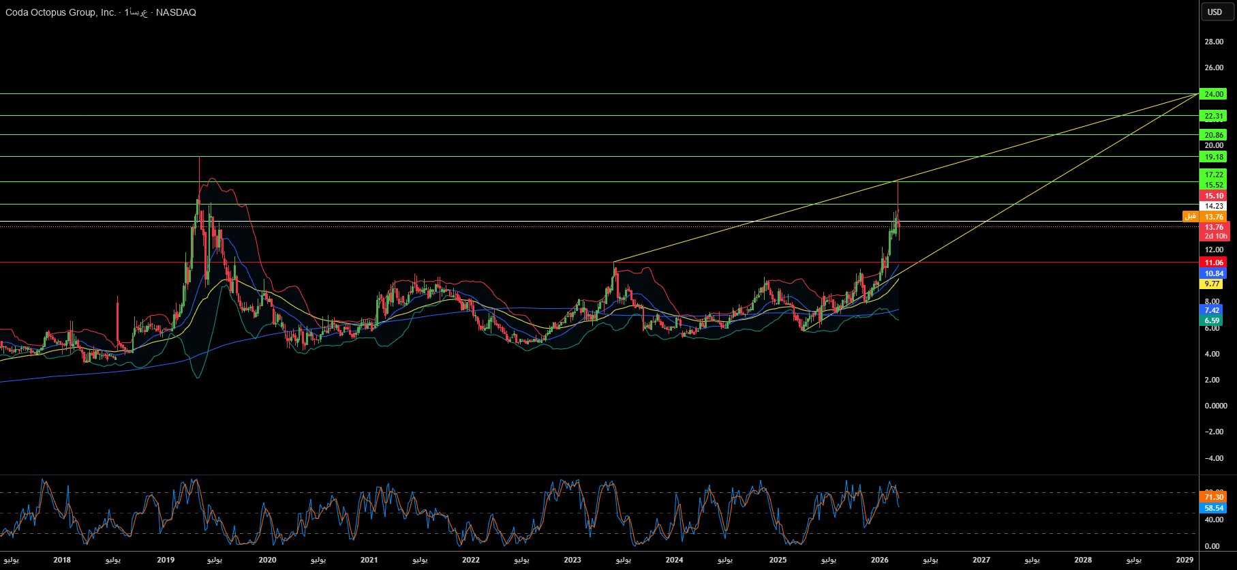Image resolution: width=1237 pixels, height=570 pixels.
Task: Click the orange pre-market 13.76 label
Action: tap(1214, 217)
